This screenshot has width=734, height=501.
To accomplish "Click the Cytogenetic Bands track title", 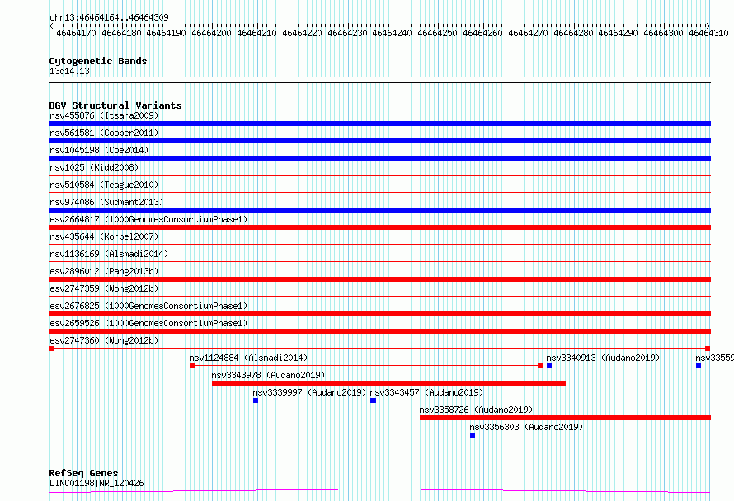I will tap(98, 61).
